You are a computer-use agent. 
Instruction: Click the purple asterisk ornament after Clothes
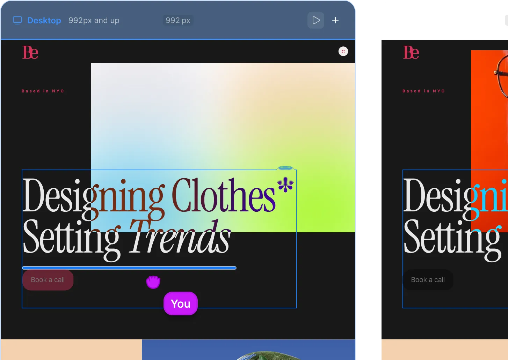coord(285,185)
